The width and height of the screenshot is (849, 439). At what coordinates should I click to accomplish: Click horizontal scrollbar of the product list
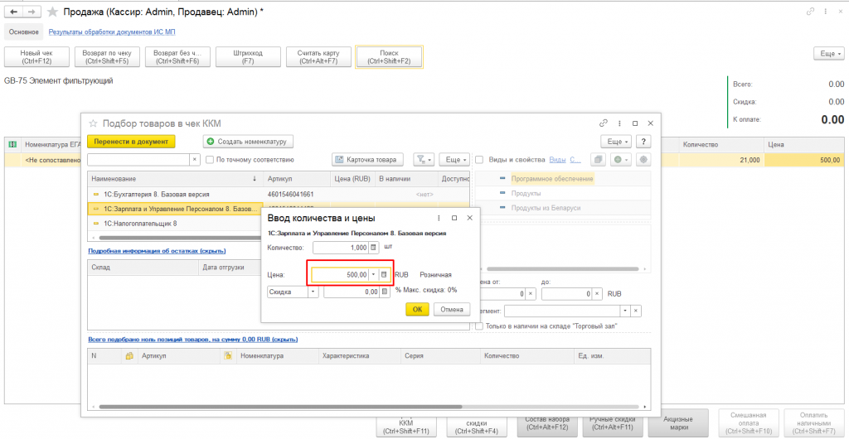pos(179,238)
